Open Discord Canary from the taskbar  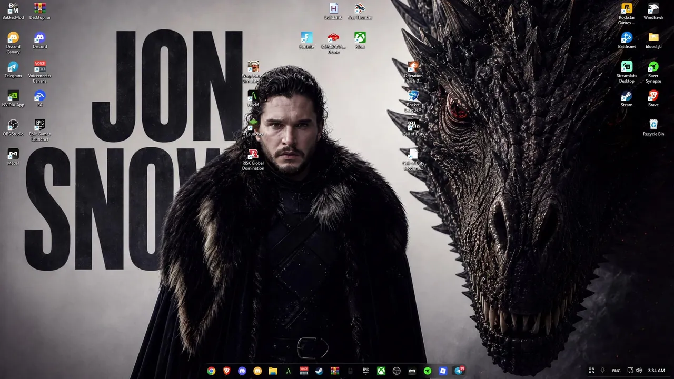(x=257, y=371)
